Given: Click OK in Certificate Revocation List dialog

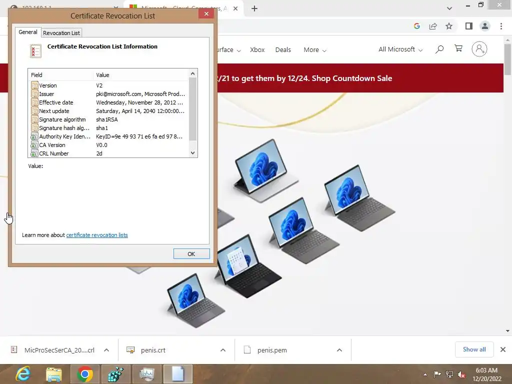Looking at the screenshot, I should pos(191,253).
